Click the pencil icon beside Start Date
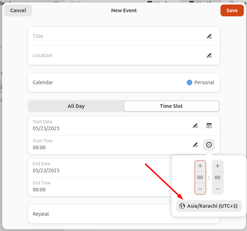Image resolution: width=247 pixels, height=231 pixels. 195,126
